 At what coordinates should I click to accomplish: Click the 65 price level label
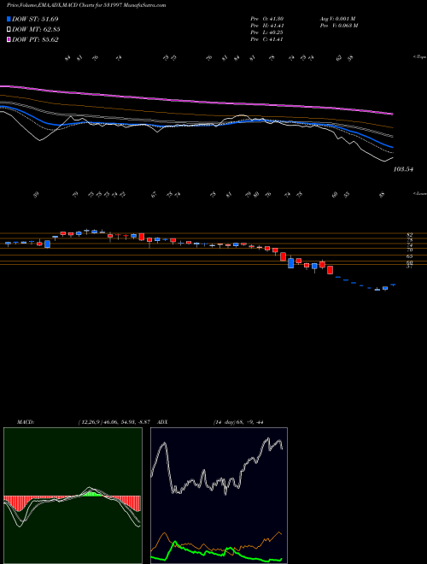click(x=410, y=256)
